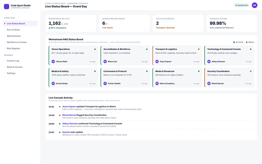Click the System live status badge

(242, 5)
